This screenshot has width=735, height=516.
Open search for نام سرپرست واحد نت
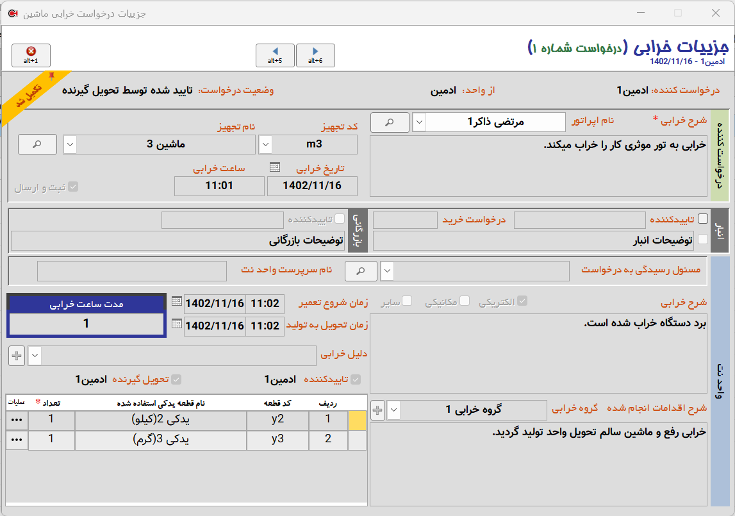361,270
